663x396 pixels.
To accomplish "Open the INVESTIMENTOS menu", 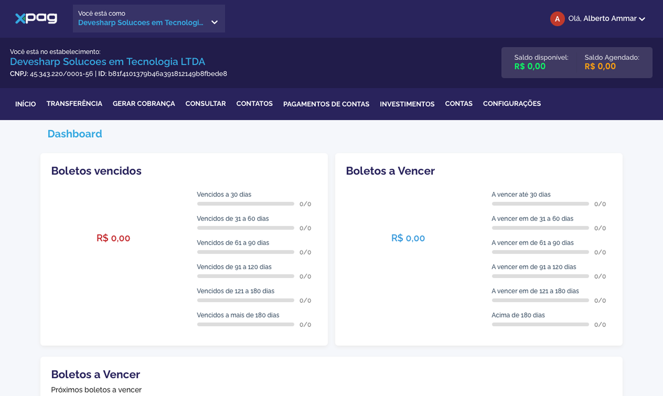I will click(407, 104).
